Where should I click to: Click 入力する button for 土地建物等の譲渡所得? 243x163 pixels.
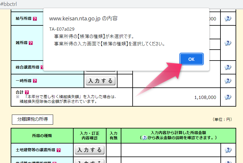pos(90,150)
